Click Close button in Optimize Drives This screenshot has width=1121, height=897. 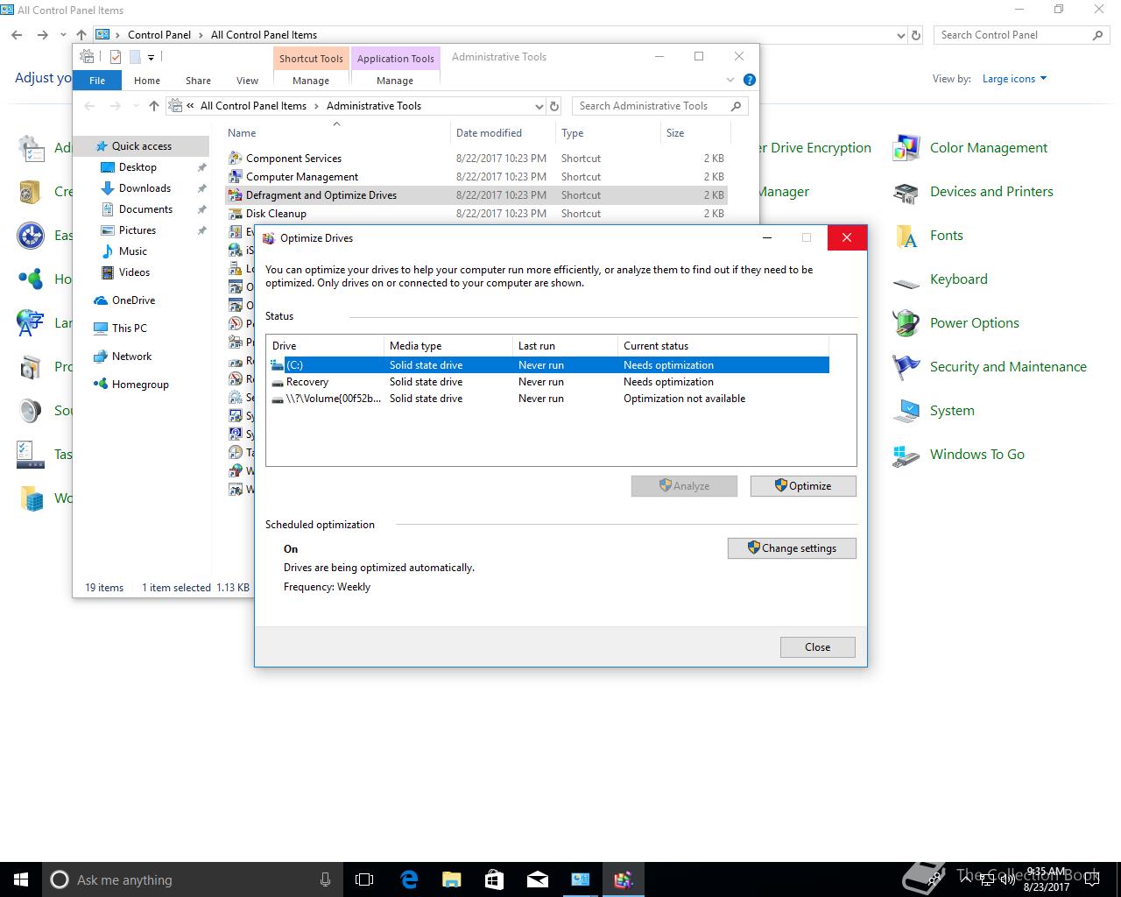coord(817,647)
